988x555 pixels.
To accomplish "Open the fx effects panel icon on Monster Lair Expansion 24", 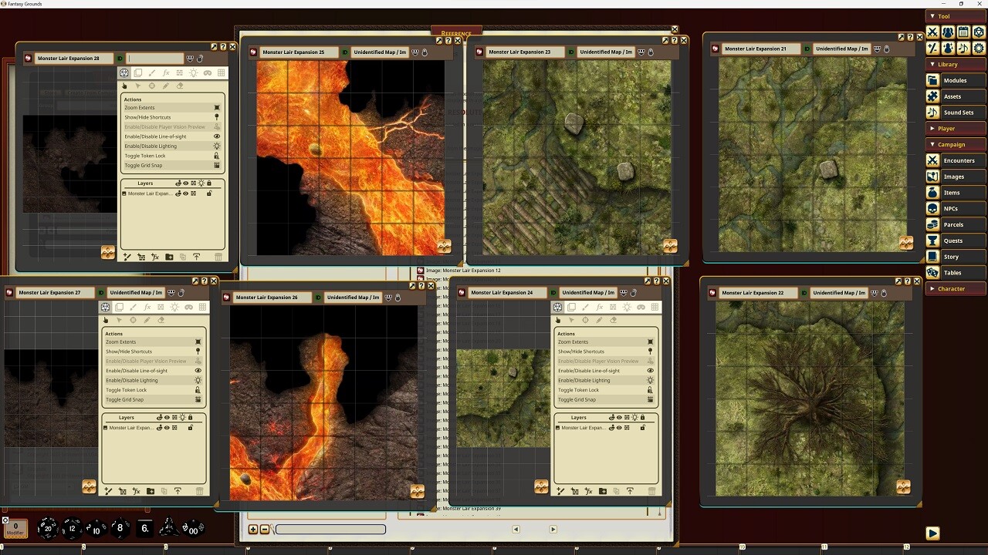I will click(x=598, y=308).
